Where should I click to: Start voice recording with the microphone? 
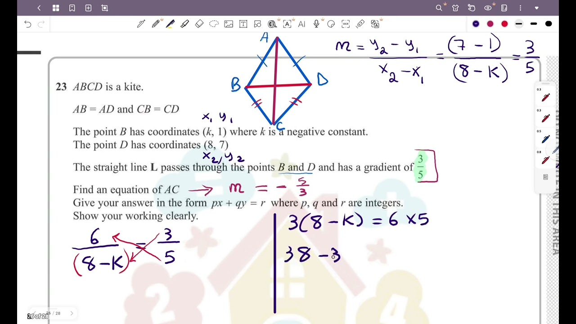[317, 24]
